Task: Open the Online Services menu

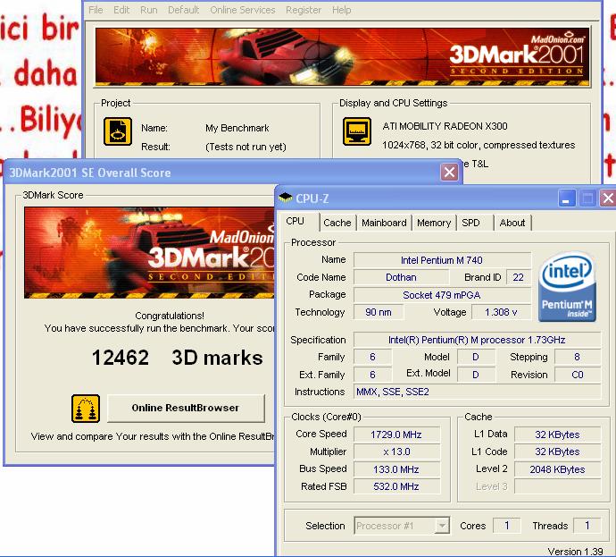Action: tap(243, 10)
